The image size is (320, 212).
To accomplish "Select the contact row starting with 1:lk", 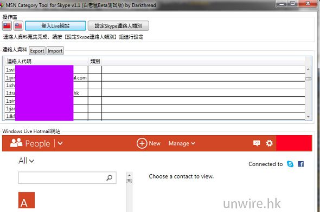I will [155, 116].
